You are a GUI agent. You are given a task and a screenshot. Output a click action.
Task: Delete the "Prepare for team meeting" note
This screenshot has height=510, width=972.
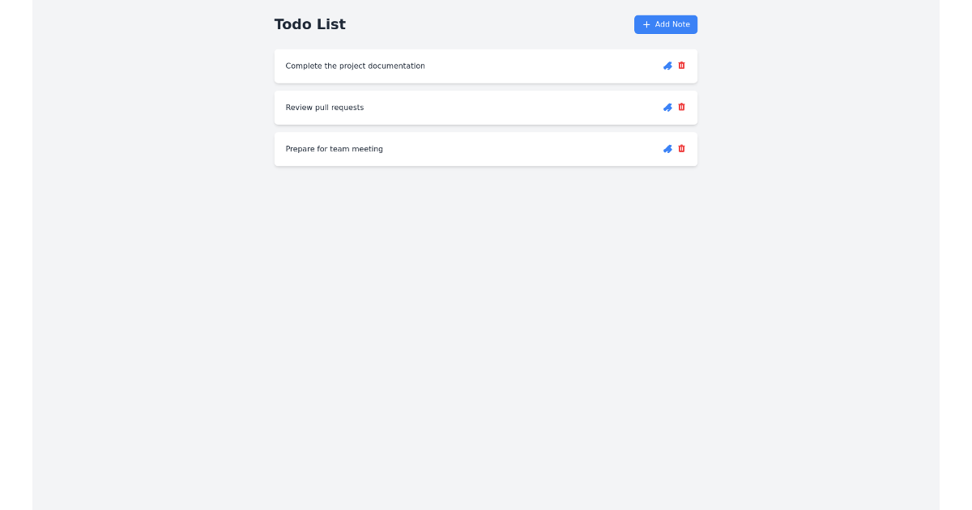click(681, 149)
